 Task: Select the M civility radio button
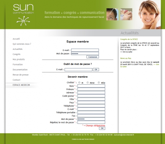pos(79,83)
